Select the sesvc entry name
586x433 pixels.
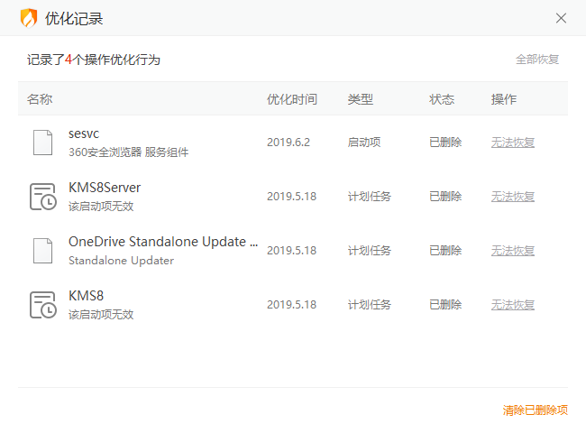coord(84,134)
